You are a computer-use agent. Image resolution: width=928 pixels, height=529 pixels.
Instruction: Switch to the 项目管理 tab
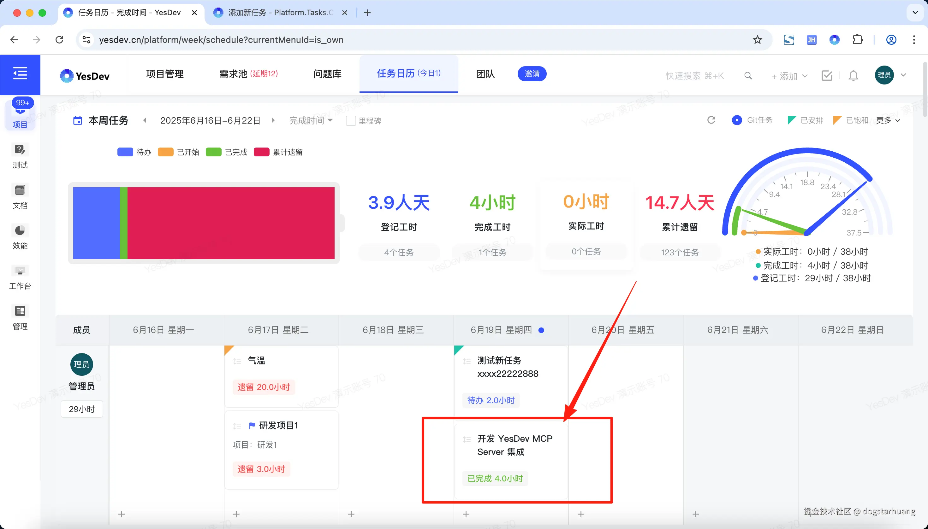pos(165,74)
